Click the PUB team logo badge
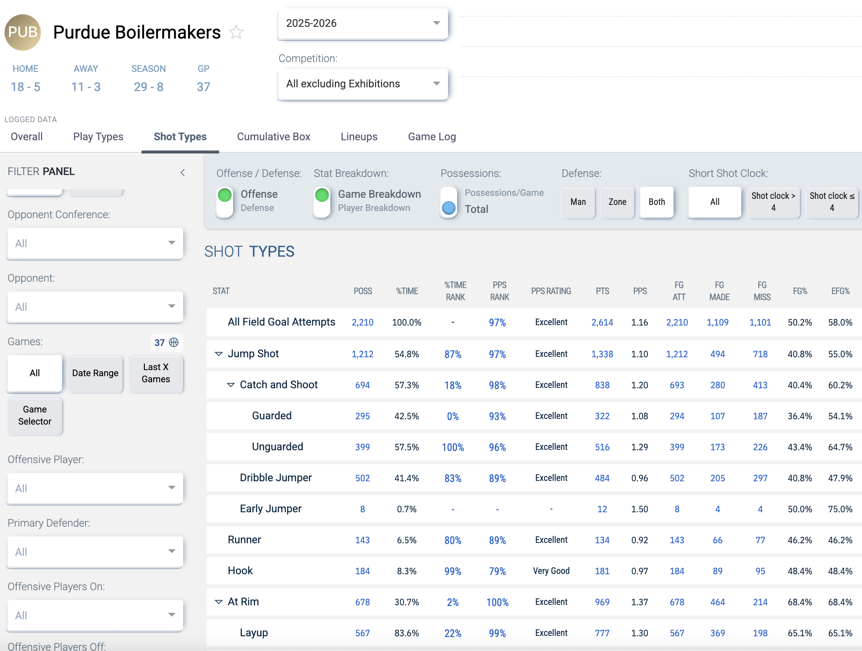Screen dimensions: 862x651 (23, 32)
